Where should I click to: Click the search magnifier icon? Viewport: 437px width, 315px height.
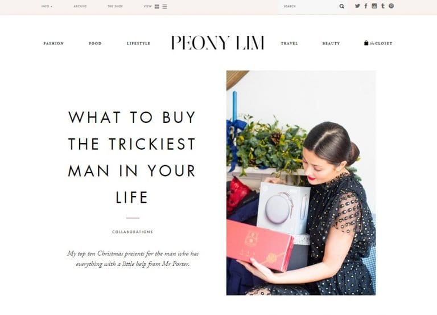coord(341,6)
